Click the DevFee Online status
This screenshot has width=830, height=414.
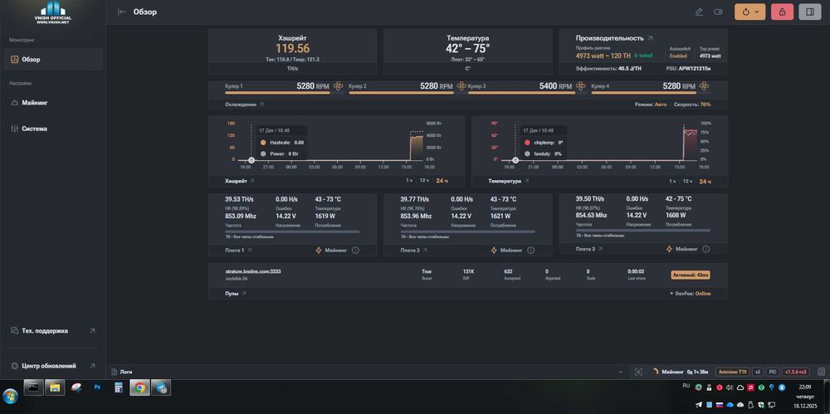point(691,294)
